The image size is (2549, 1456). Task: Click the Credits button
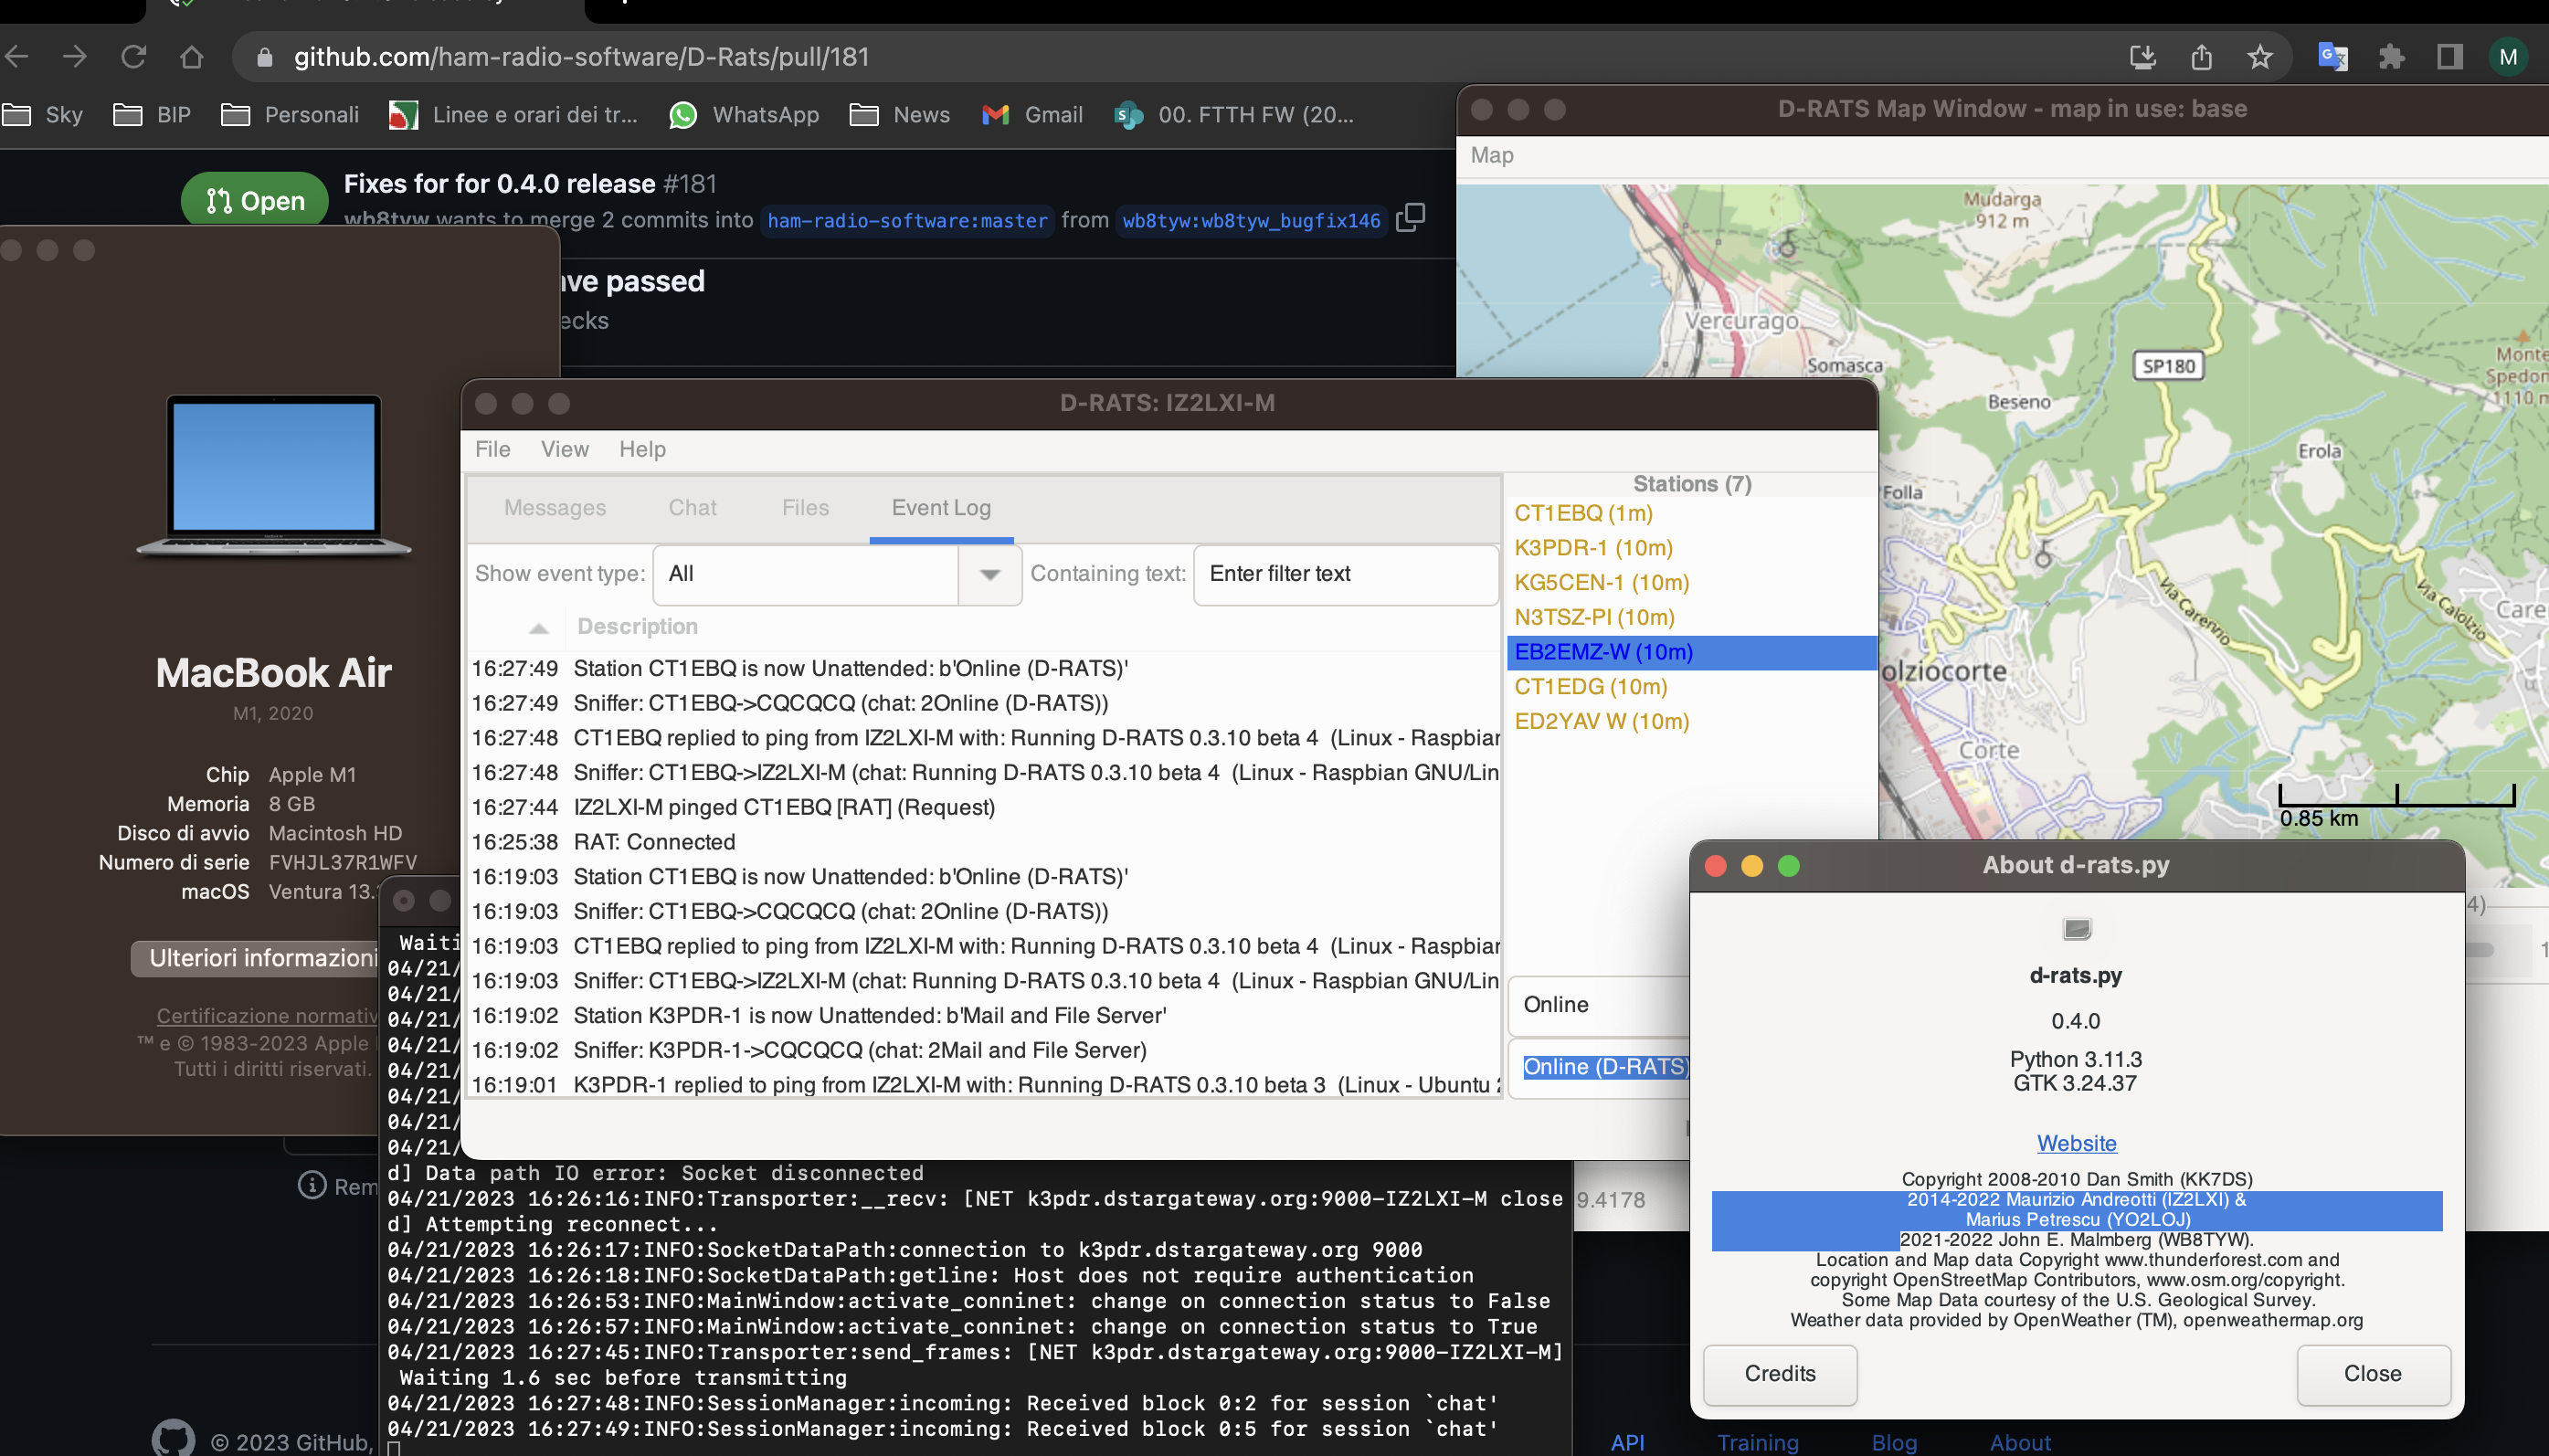tap(1779, 1373)
